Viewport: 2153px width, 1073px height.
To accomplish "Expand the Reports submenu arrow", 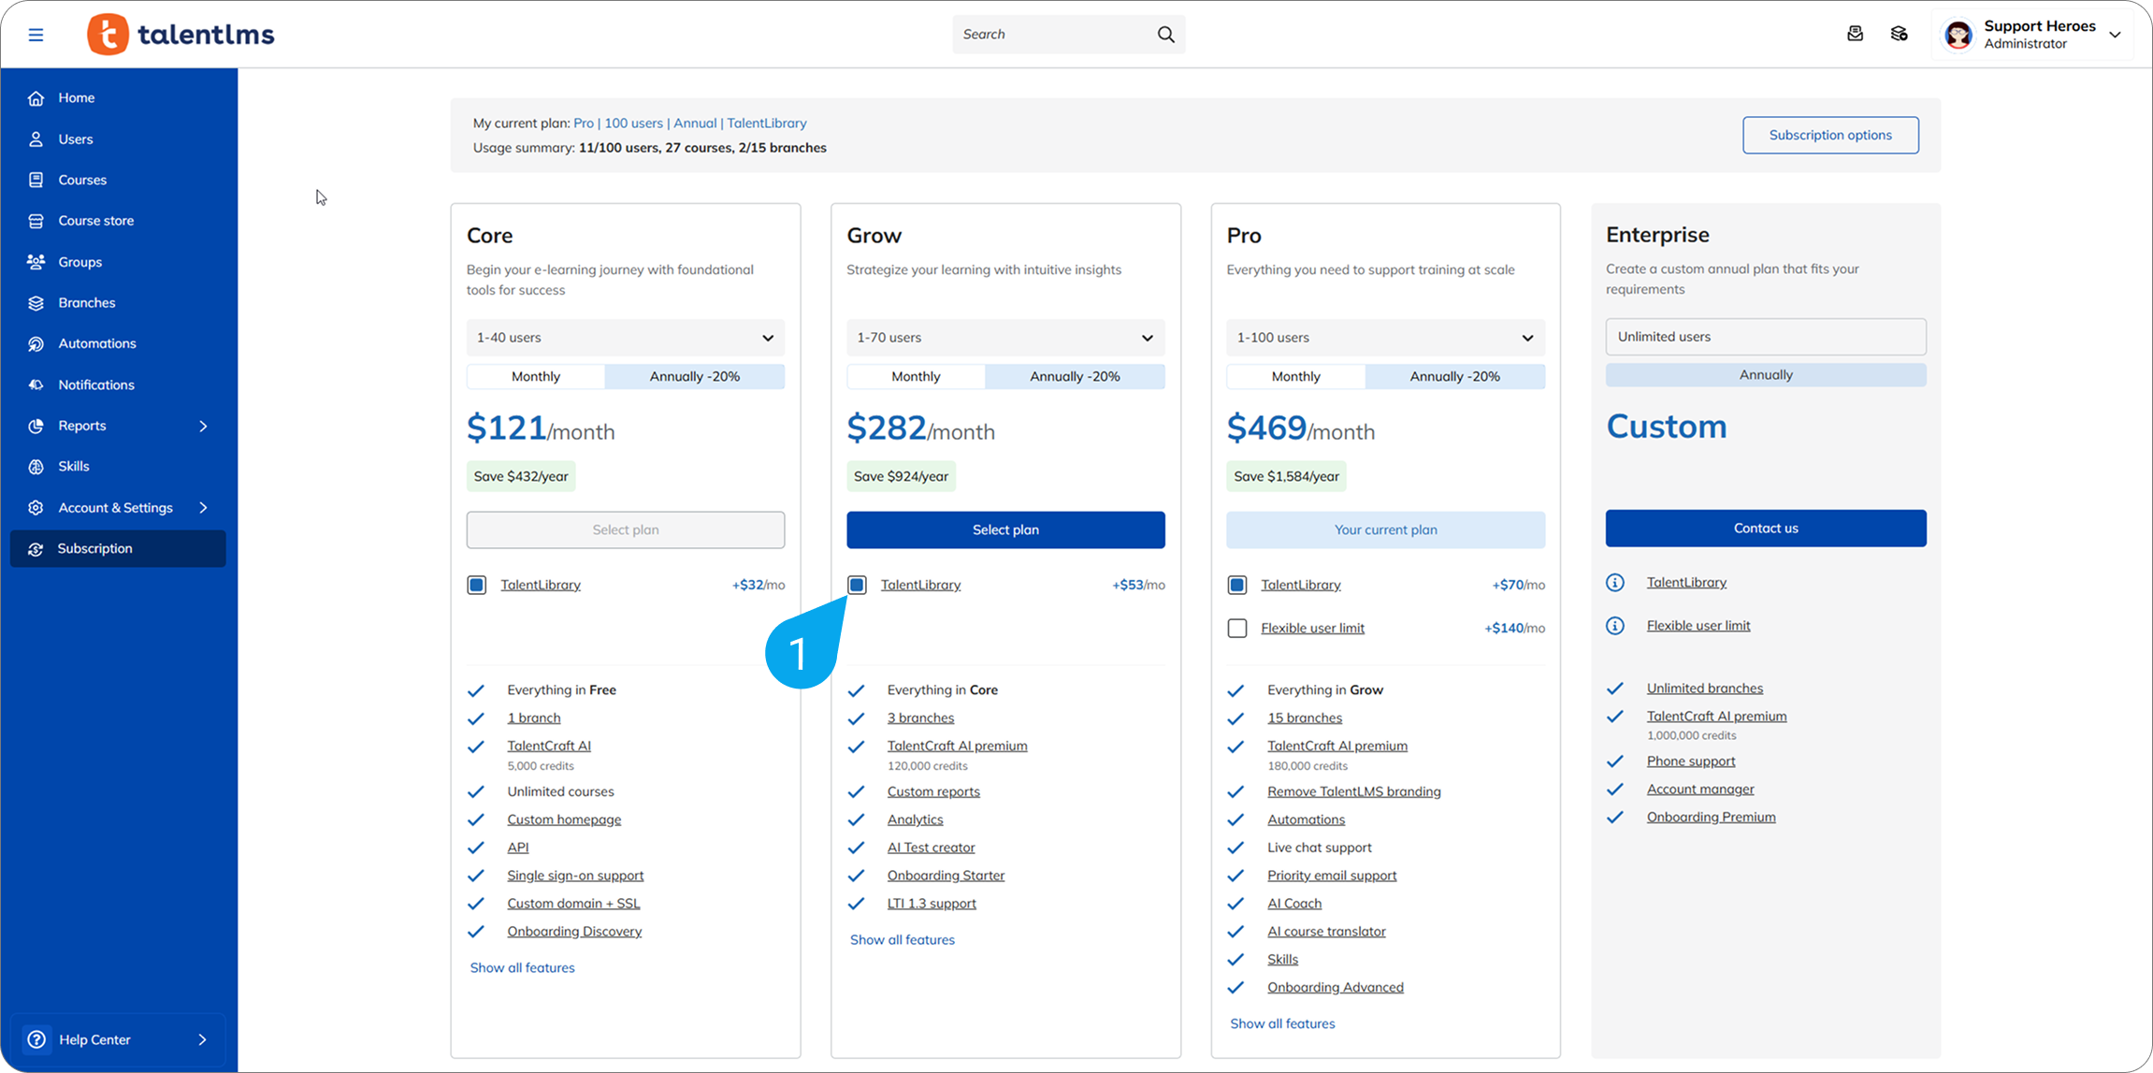I will coord(203,426).
